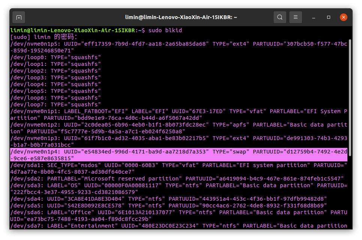Maximize the terminal window
Viewport: 362px width, 240px height.
[329, 17]
